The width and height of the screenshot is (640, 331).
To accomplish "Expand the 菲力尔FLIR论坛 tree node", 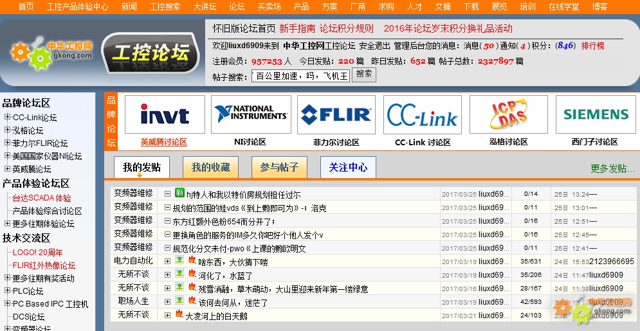I will tap(7, 143).
